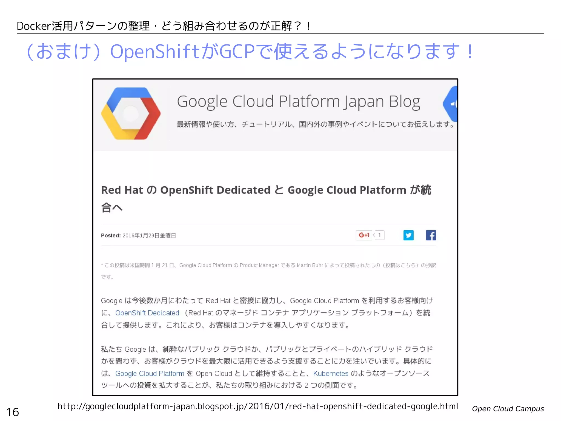The width and height of the screenshot is (561, 421).
Task: Click the Google Cloud Platform hexagon logo
Action: pyautogui.click(x=131, y=113)
